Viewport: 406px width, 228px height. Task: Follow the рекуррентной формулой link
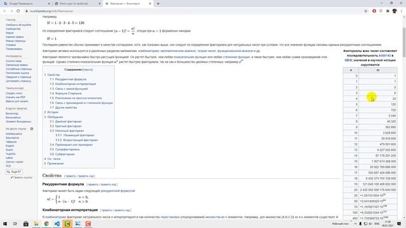[118, 191]
